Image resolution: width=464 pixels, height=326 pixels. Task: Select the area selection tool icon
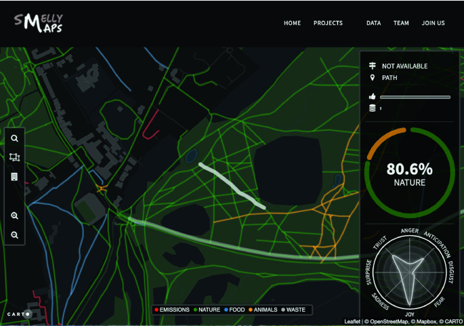click(14, 157)
